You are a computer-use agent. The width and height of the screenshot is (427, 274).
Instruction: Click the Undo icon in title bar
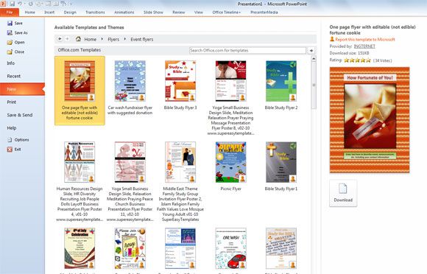coord(20,4)
